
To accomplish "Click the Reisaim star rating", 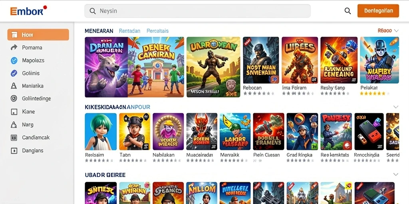I will [99, 160].
